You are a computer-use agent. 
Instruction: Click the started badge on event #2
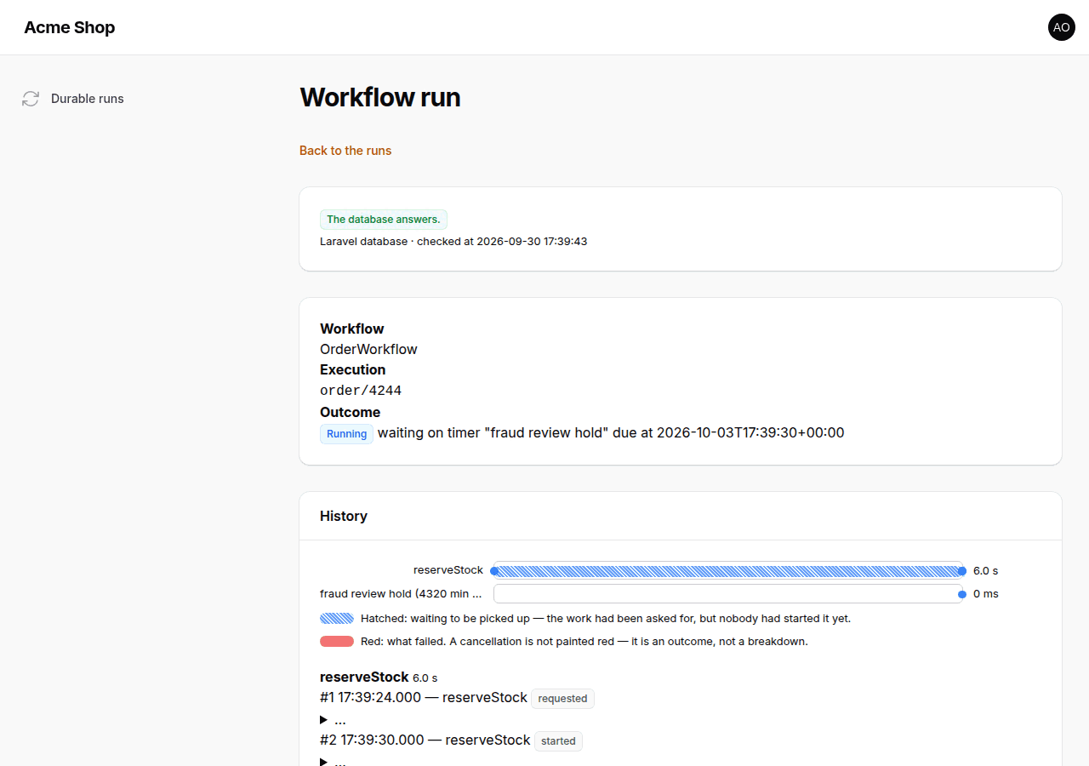pos(558,741)
